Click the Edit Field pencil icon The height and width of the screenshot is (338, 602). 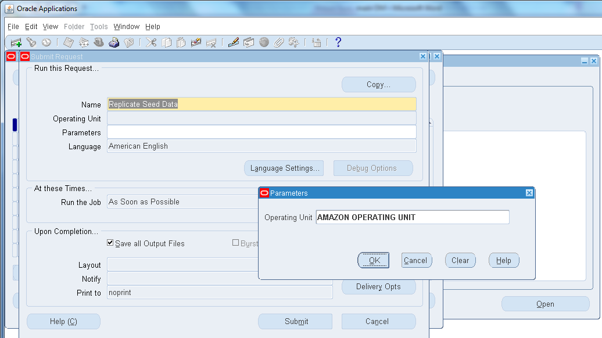[x=234, y=42]
